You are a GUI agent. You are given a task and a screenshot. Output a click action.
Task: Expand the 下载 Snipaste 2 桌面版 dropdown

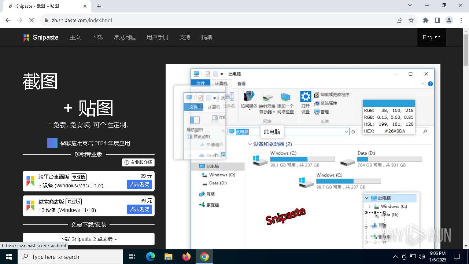pyautogui.click(x=89, y=239)
